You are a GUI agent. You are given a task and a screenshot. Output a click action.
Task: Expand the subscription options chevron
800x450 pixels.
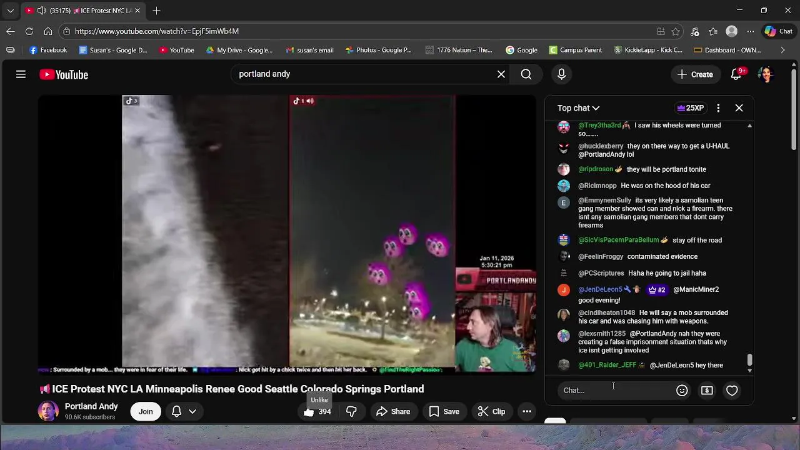point(192,411)
